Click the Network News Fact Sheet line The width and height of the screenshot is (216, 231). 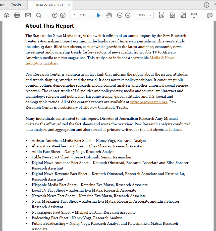89,196
